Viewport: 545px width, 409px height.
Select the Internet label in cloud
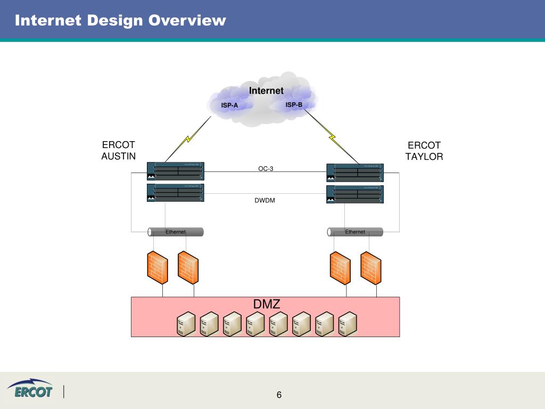pyautogui.click(x=266, y=91)
